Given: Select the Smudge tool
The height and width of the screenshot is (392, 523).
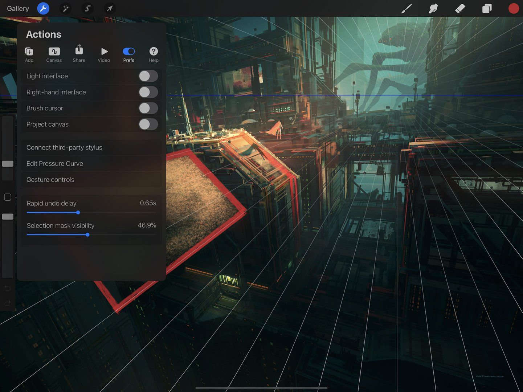Looking at the screenshot, I should pyautogui.click(x=433, y=8).
